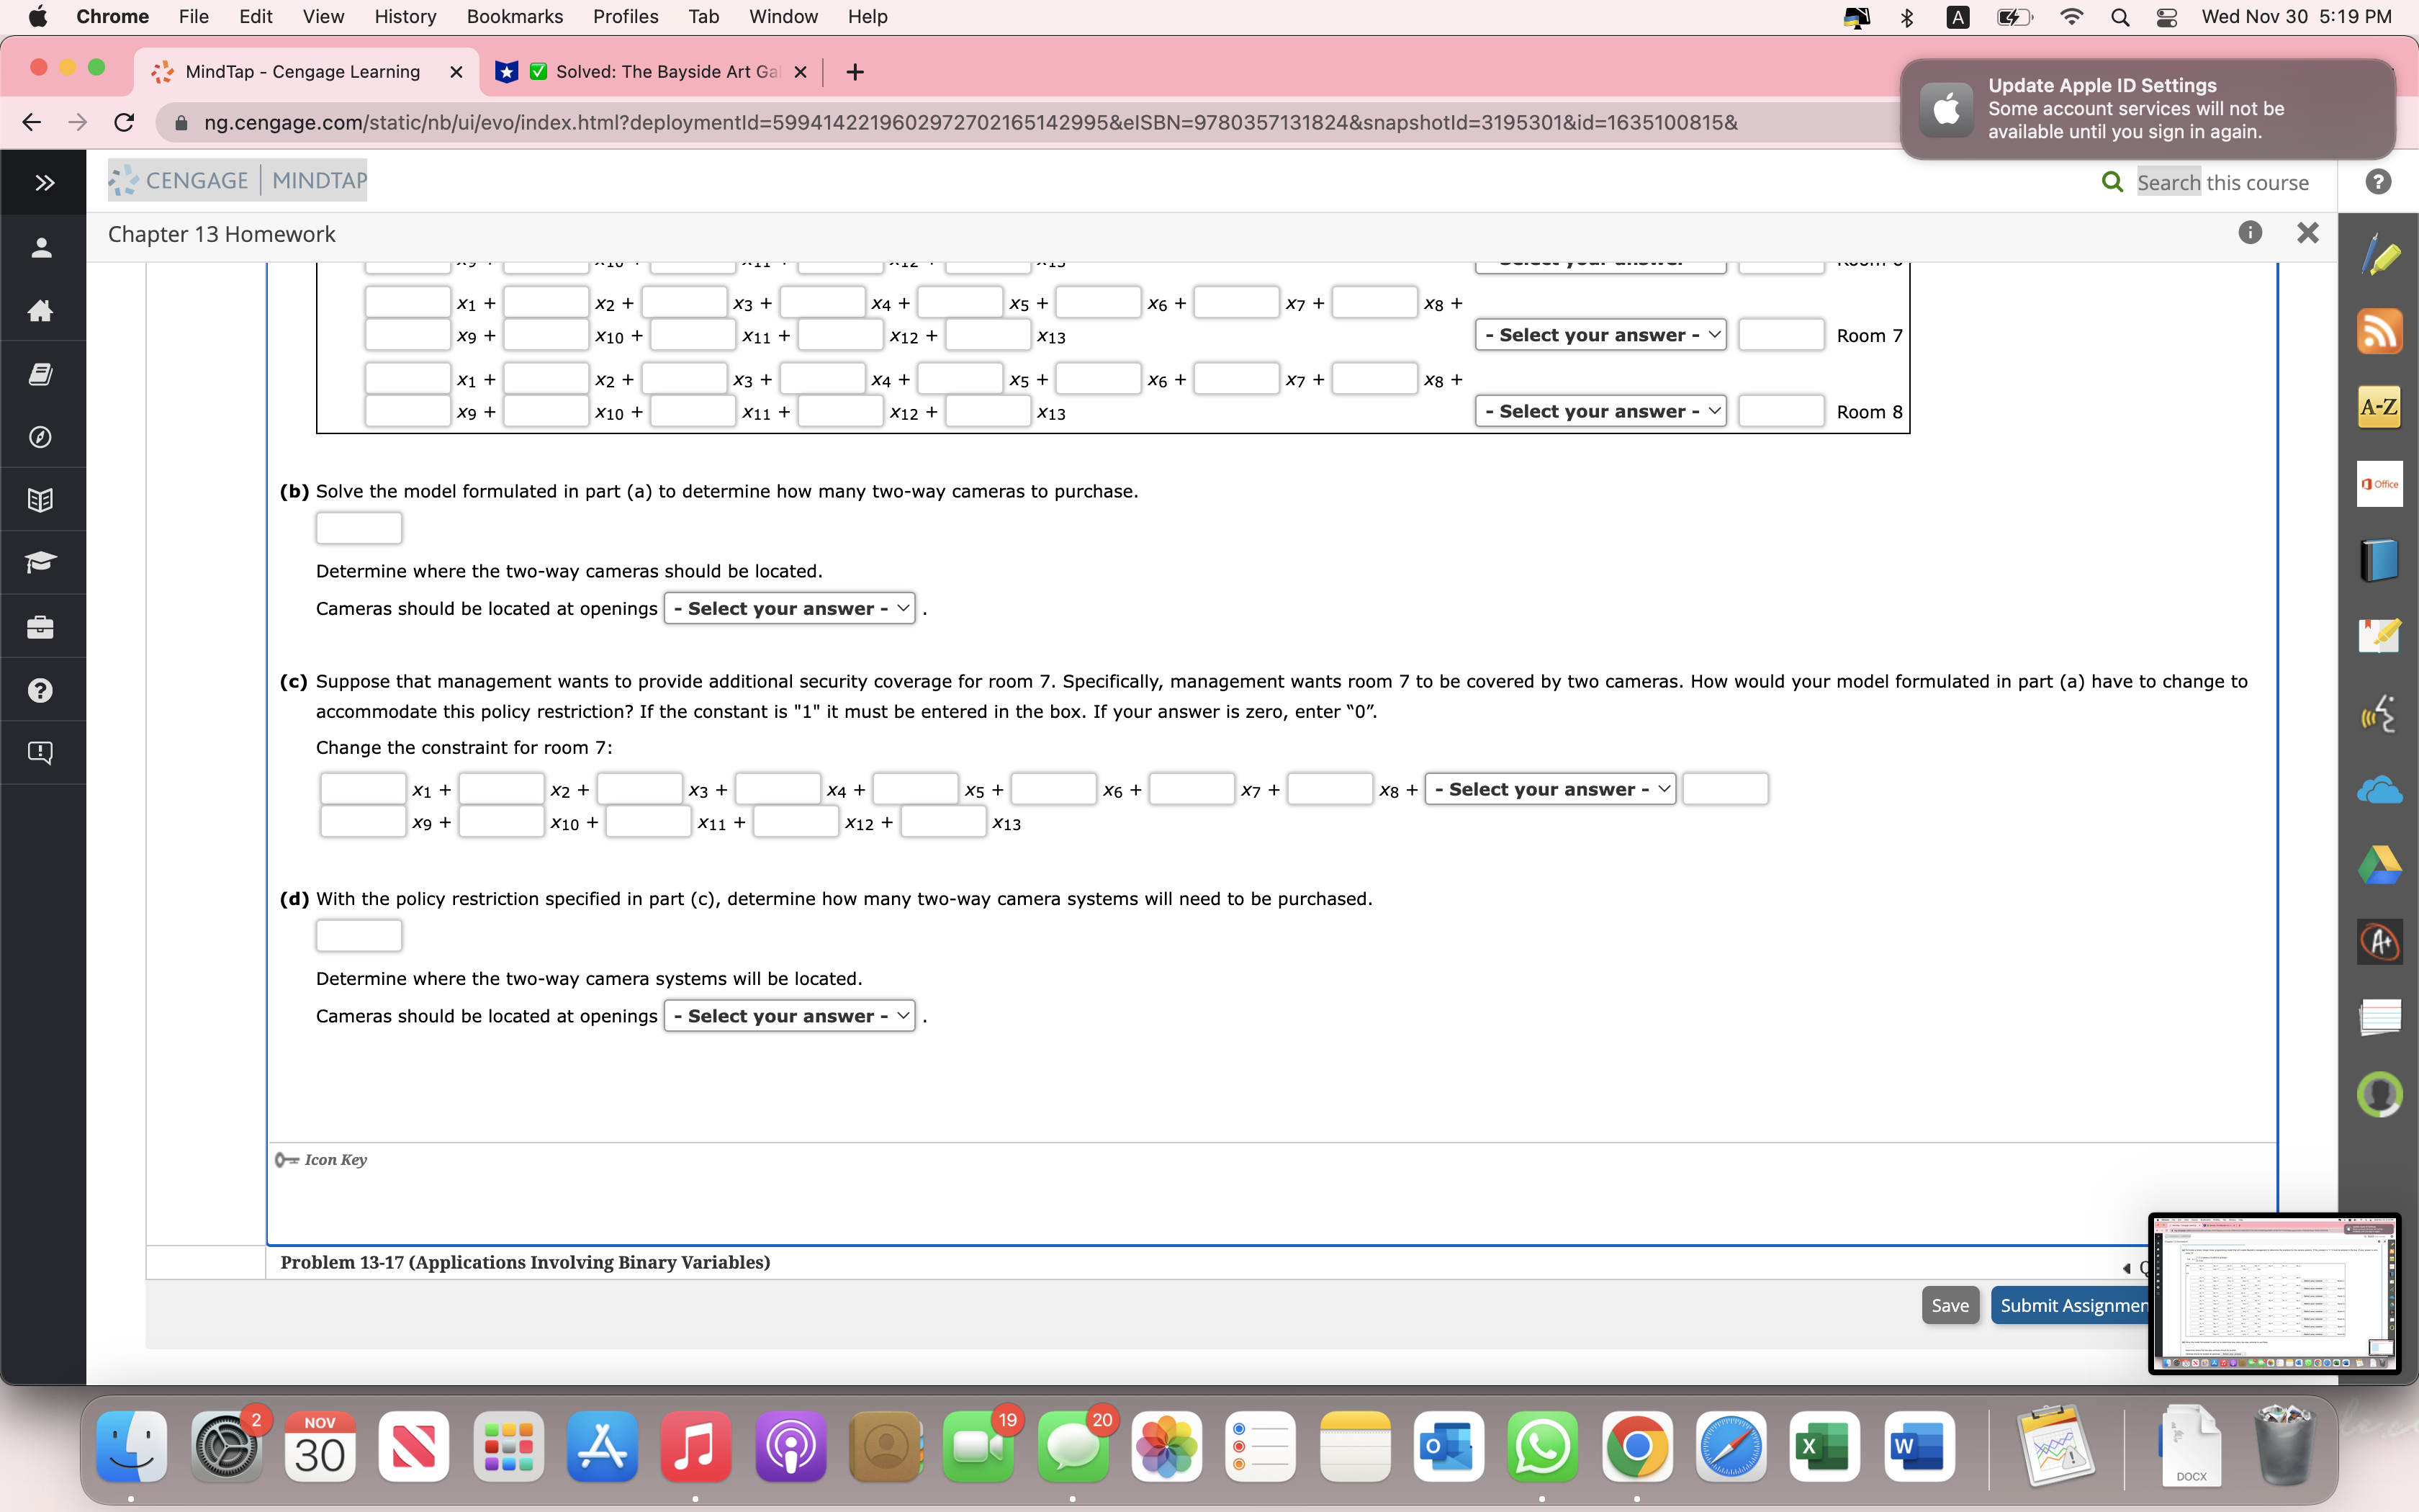Click the screenshot preview thumbnail
2419x1512 pixels.
pos(2274,1293)
